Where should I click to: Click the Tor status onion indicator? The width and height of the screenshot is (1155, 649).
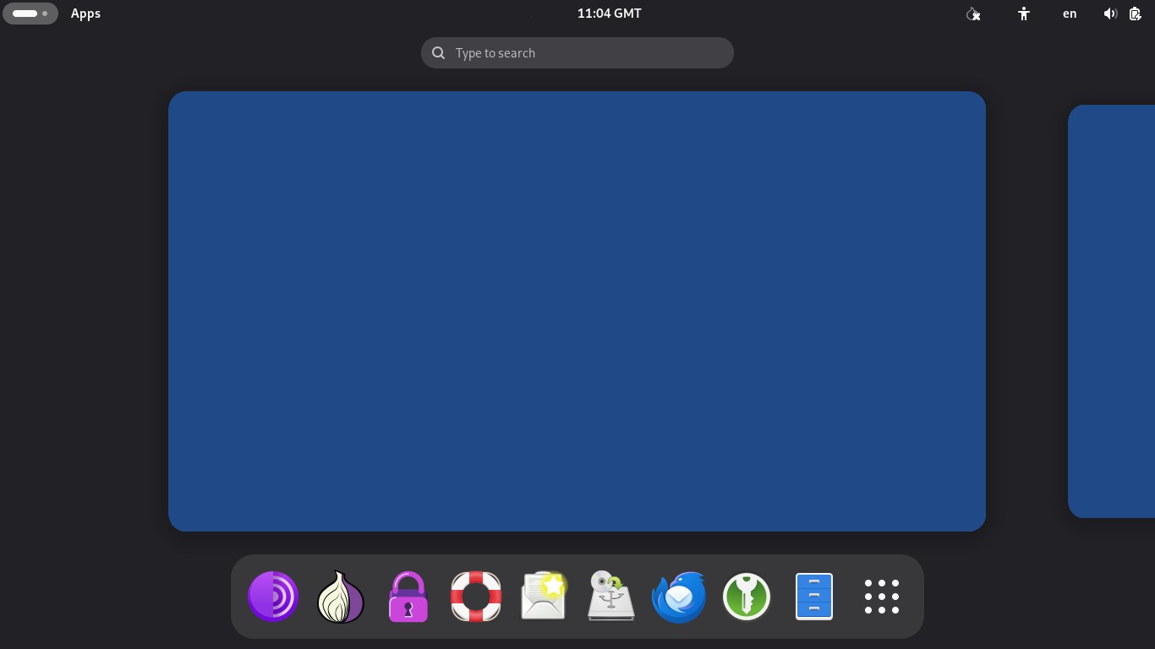[x=973, y=14]
